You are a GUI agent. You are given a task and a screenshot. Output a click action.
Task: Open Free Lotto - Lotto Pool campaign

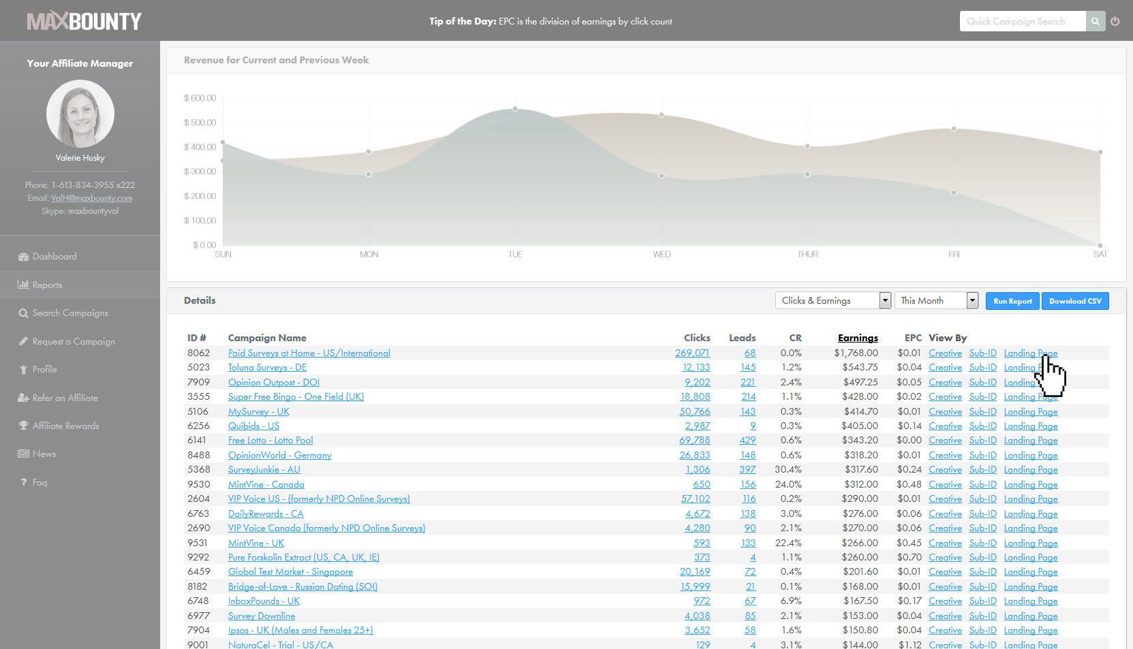tap(270, 441)
